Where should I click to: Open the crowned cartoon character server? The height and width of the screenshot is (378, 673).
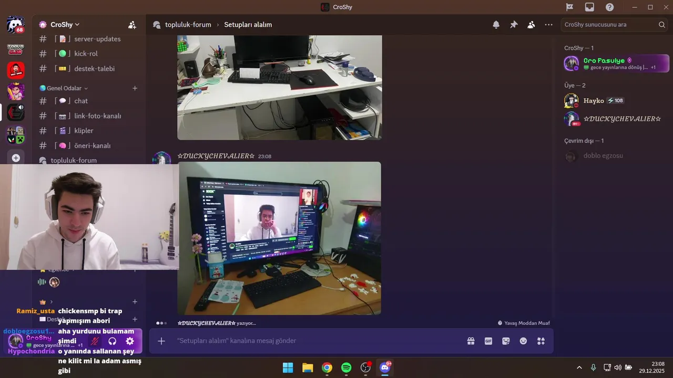[x=15, y=91]
